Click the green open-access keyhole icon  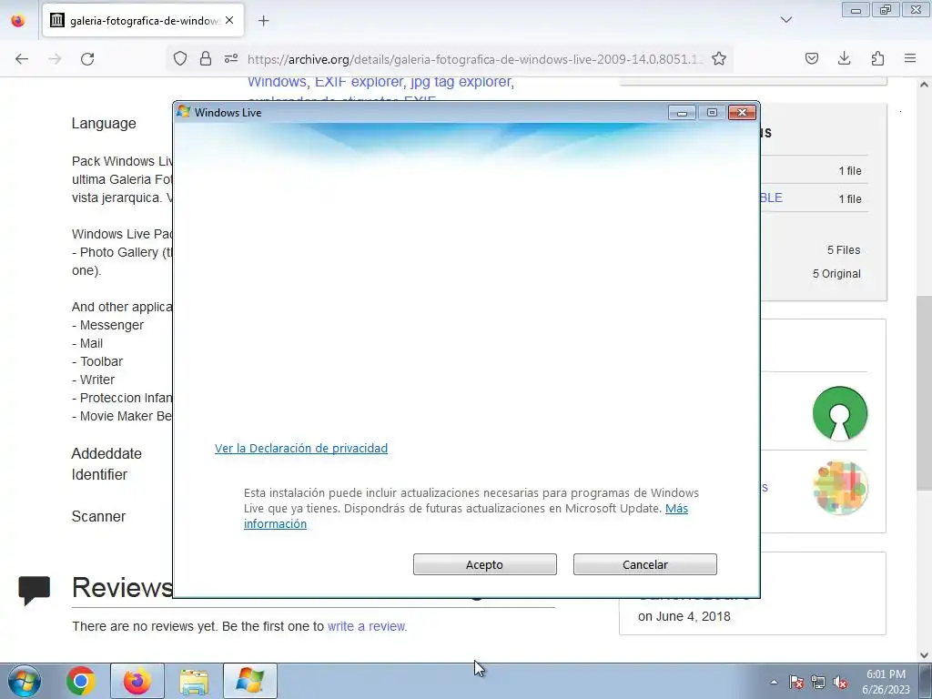840,414
